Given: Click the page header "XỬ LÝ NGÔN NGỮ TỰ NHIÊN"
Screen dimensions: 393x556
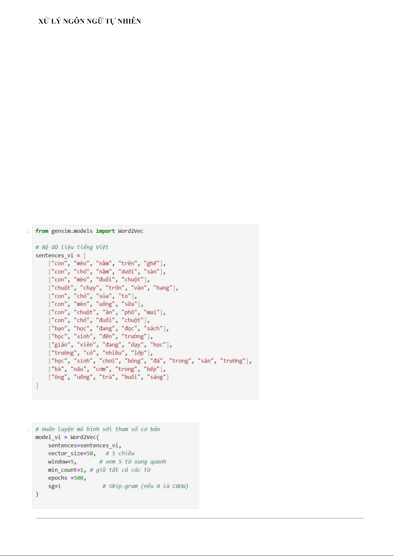Looking at the screenshot, I should click(90, 21).
